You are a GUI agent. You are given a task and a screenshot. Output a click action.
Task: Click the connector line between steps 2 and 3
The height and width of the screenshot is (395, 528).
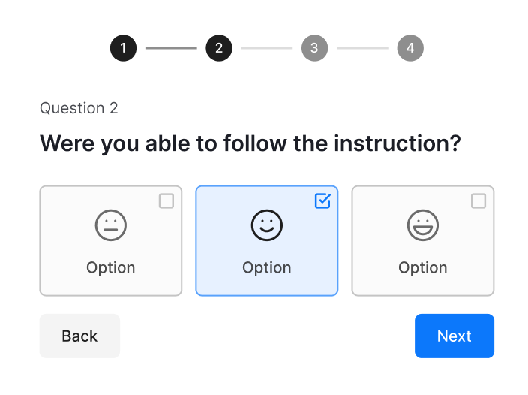[266, 49]
